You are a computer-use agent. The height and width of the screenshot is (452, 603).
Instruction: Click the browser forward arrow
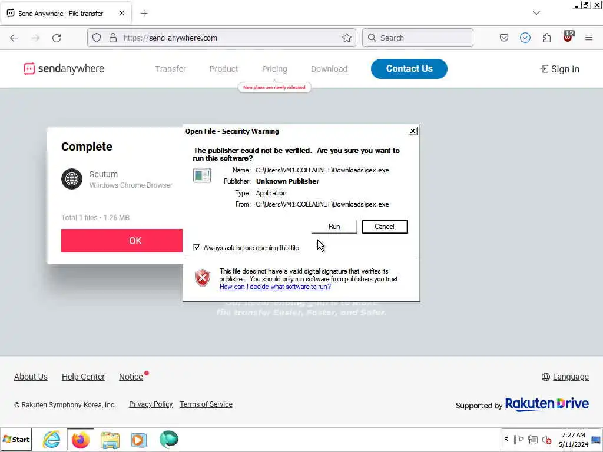(35, 38)
